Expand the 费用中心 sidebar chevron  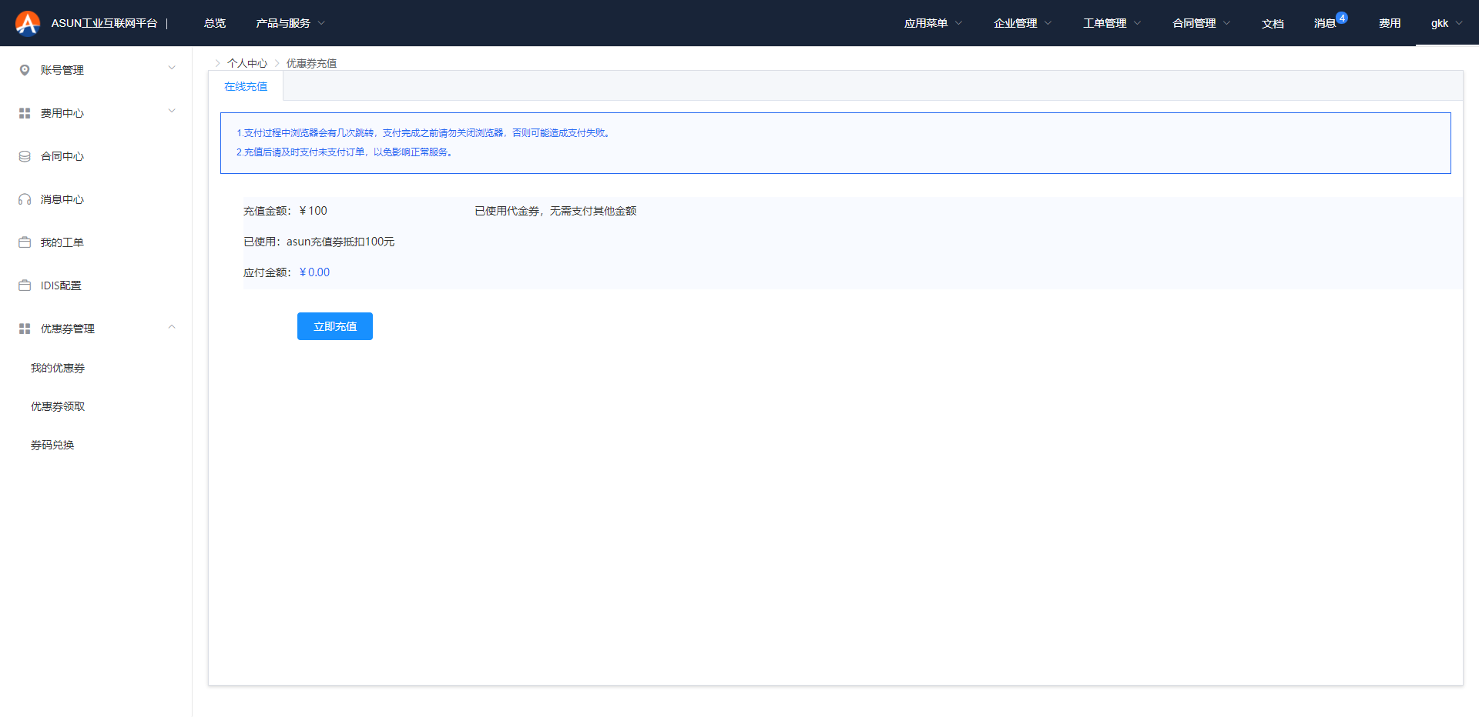click(172, 111)
